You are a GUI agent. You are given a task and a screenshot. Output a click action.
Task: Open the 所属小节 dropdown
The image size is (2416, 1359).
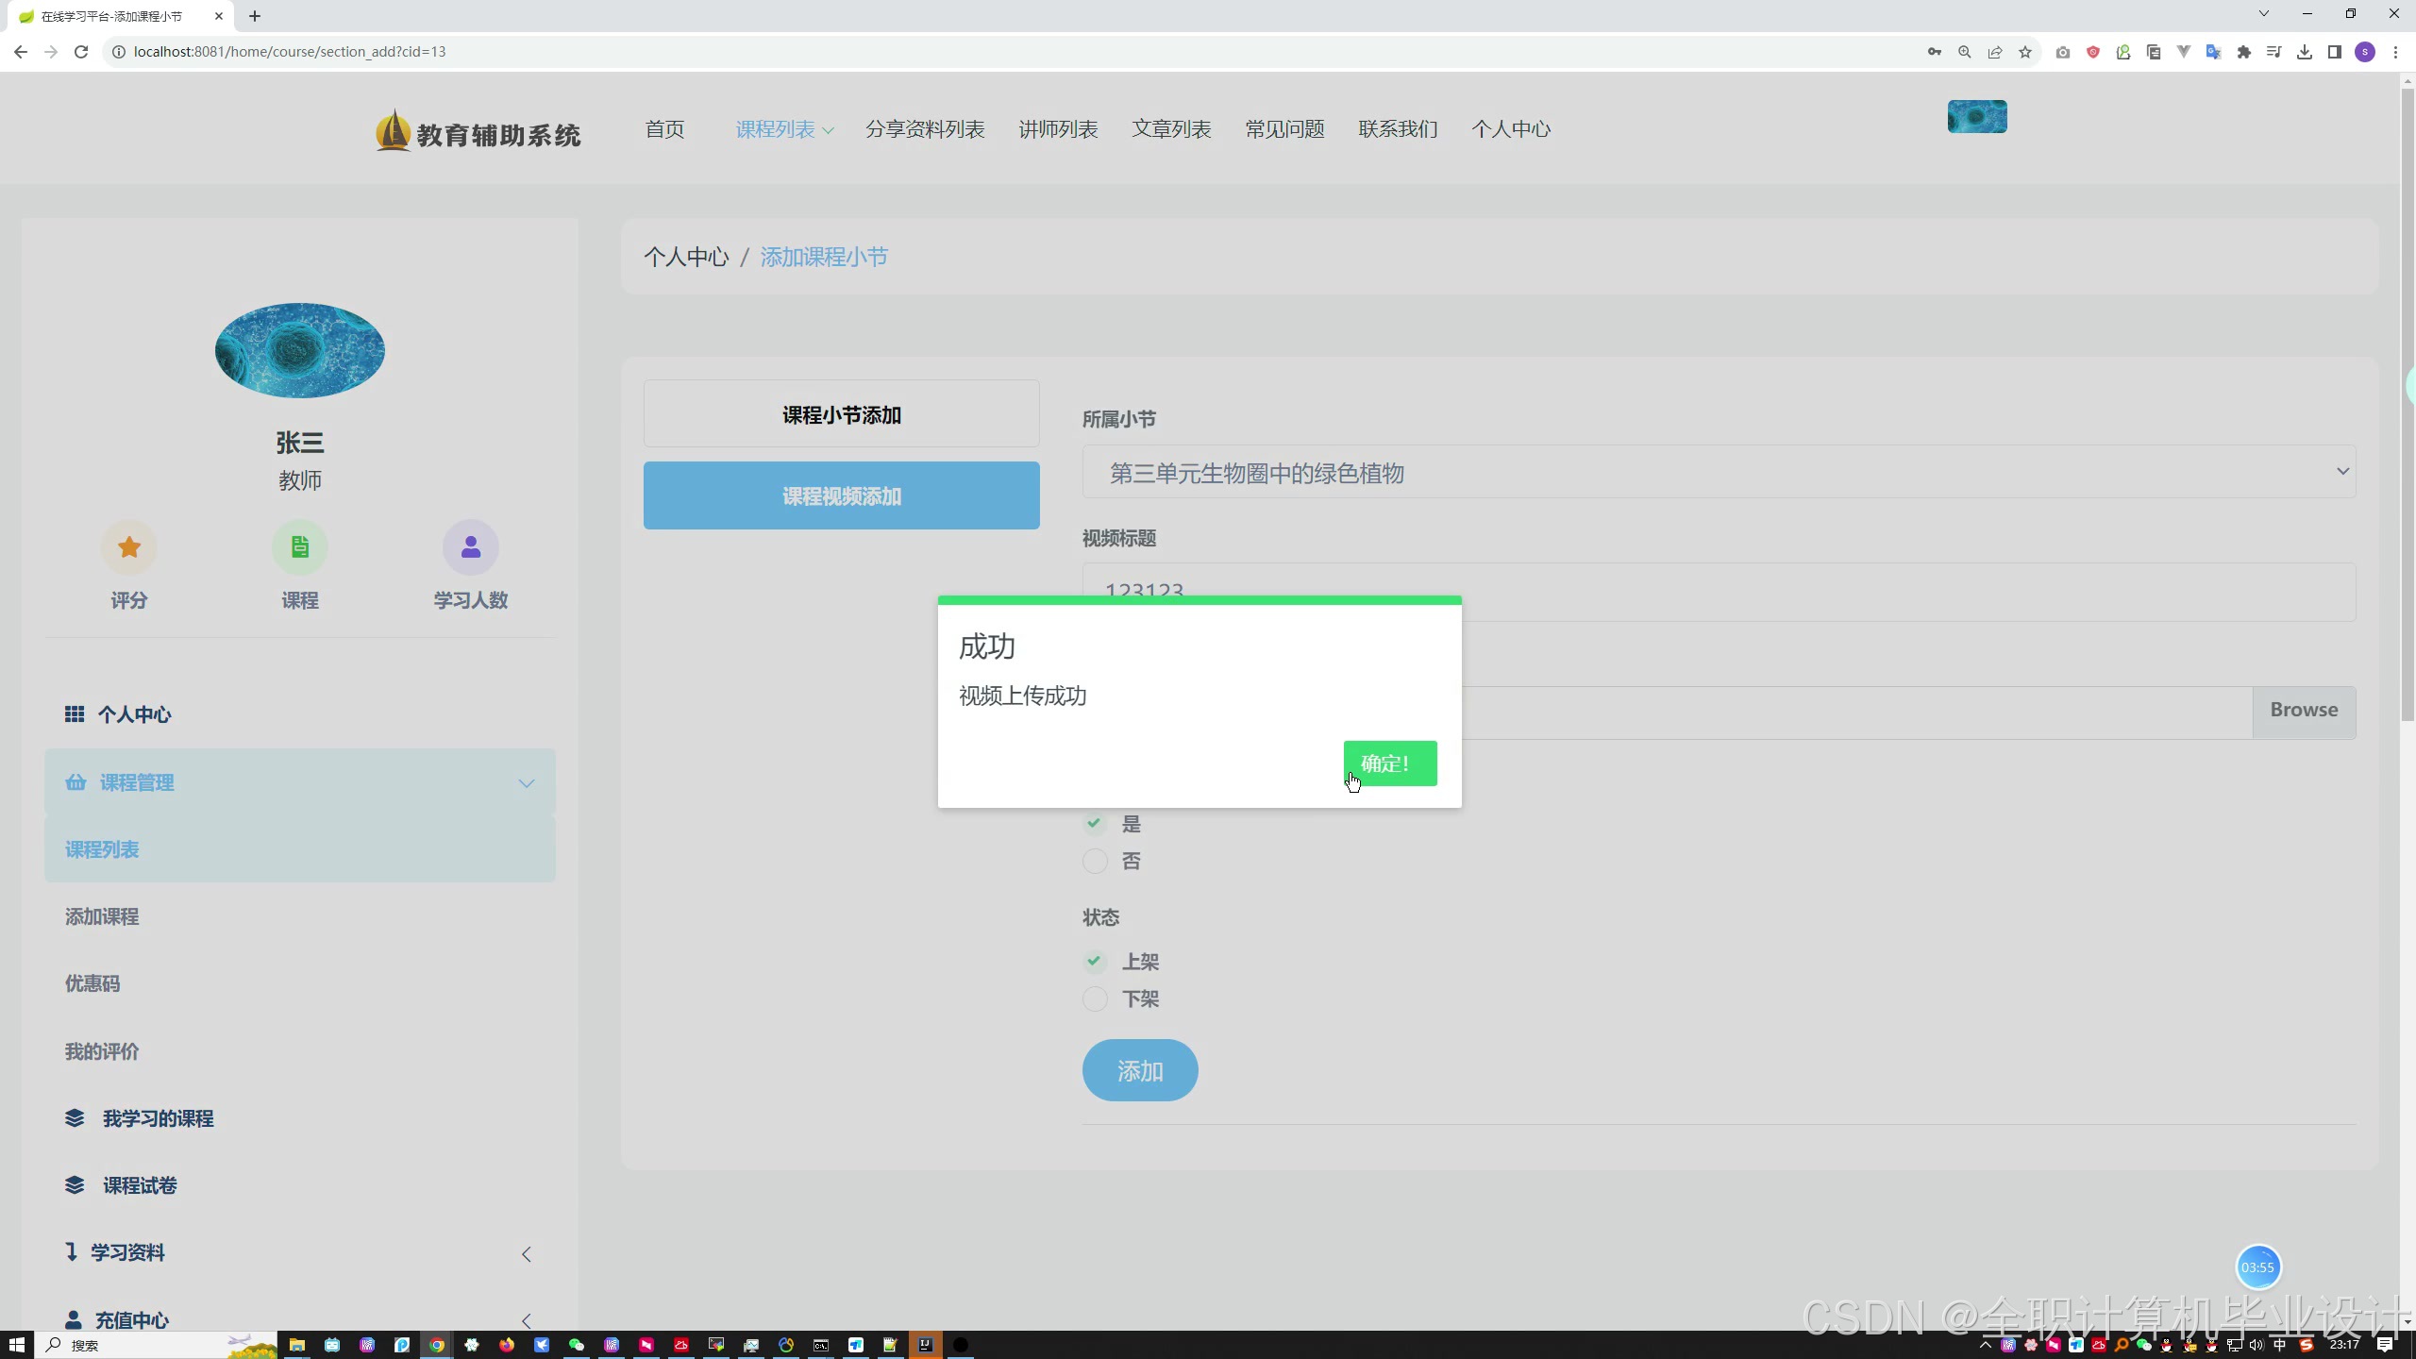[x=1718, y=472]
